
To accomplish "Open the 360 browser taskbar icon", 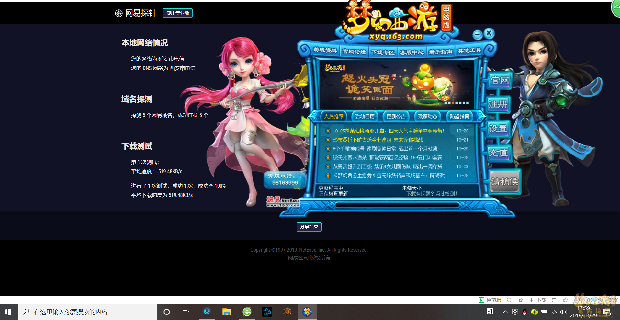I will (x=247, y=312).
